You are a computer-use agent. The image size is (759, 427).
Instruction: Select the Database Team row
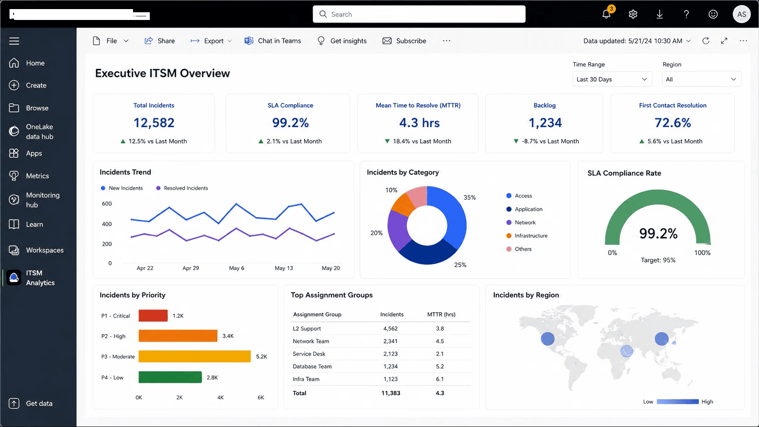click(380, 367)
